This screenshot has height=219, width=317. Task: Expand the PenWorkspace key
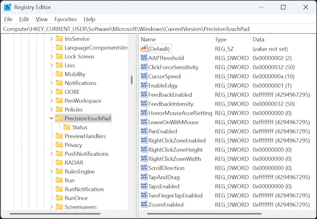click(x=52, y=101)
